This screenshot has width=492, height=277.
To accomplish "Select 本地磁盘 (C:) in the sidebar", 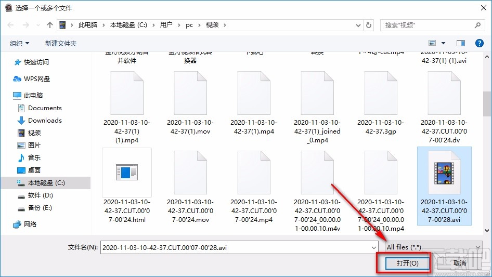I will (45, 183).
